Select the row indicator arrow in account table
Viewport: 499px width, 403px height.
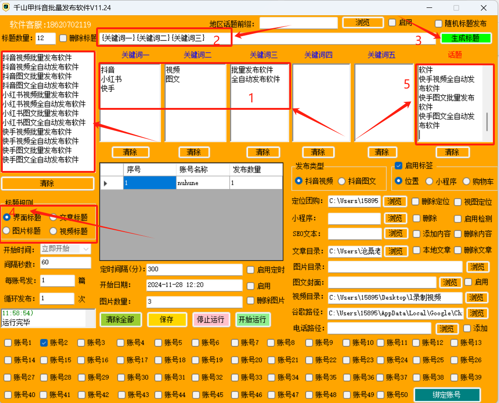(x=106, y=183)
